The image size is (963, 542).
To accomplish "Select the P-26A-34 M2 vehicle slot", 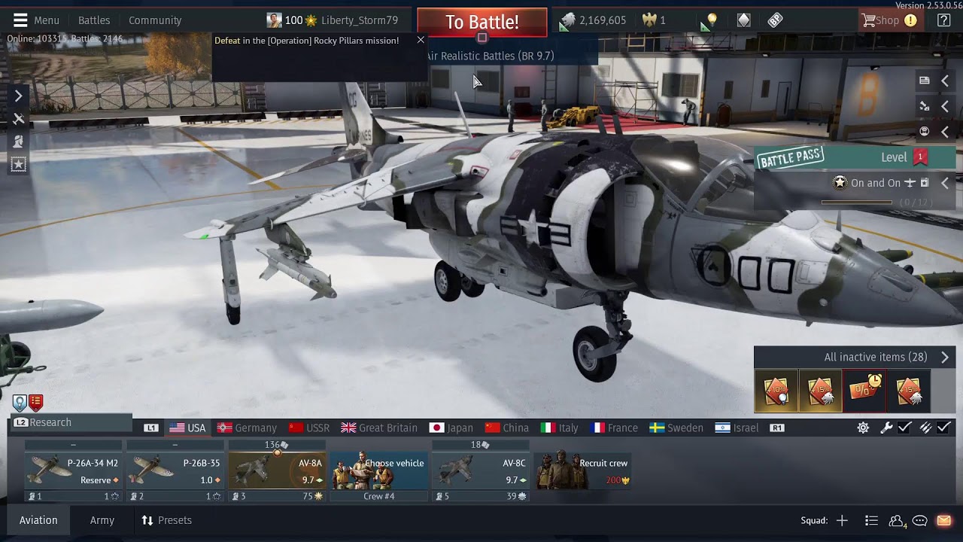I will [x=73, y=472].
